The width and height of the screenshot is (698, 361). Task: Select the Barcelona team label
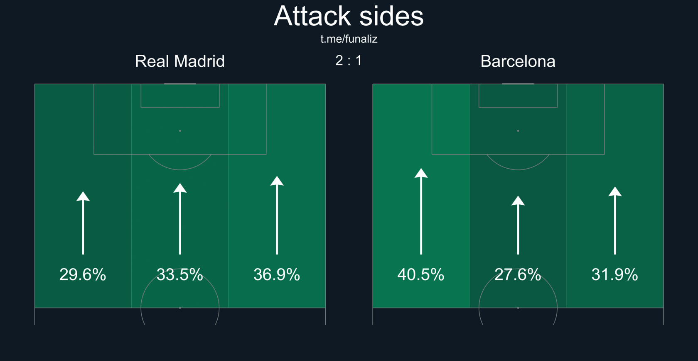tap(518, 61)
